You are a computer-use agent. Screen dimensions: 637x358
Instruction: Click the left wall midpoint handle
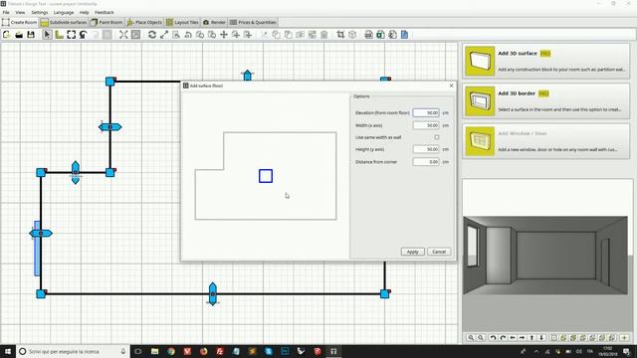click(41, 234)
